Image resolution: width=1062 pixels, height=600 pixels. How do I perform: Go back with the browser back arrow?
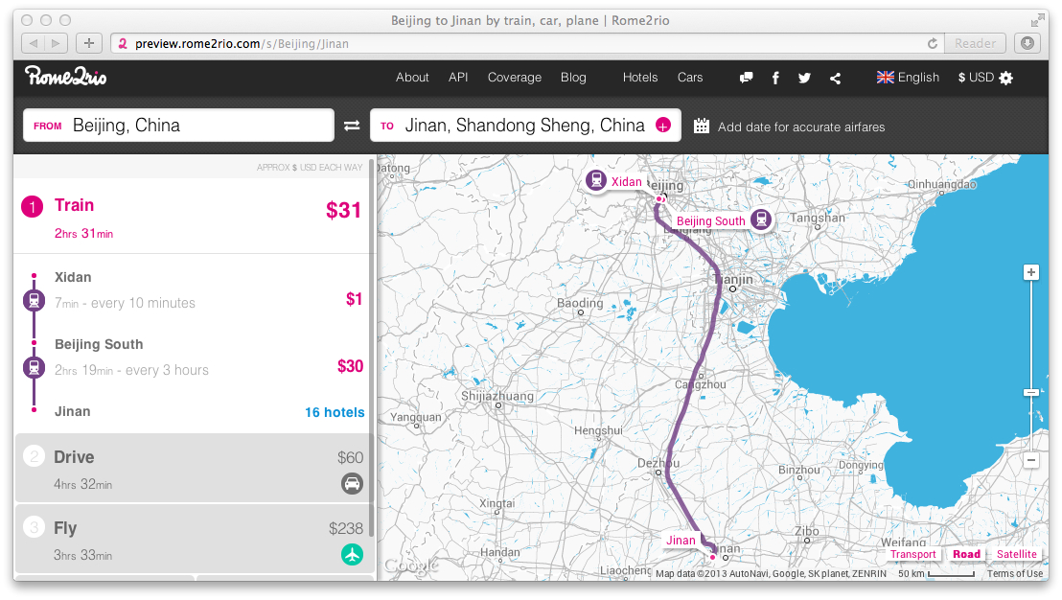(34, 43)
